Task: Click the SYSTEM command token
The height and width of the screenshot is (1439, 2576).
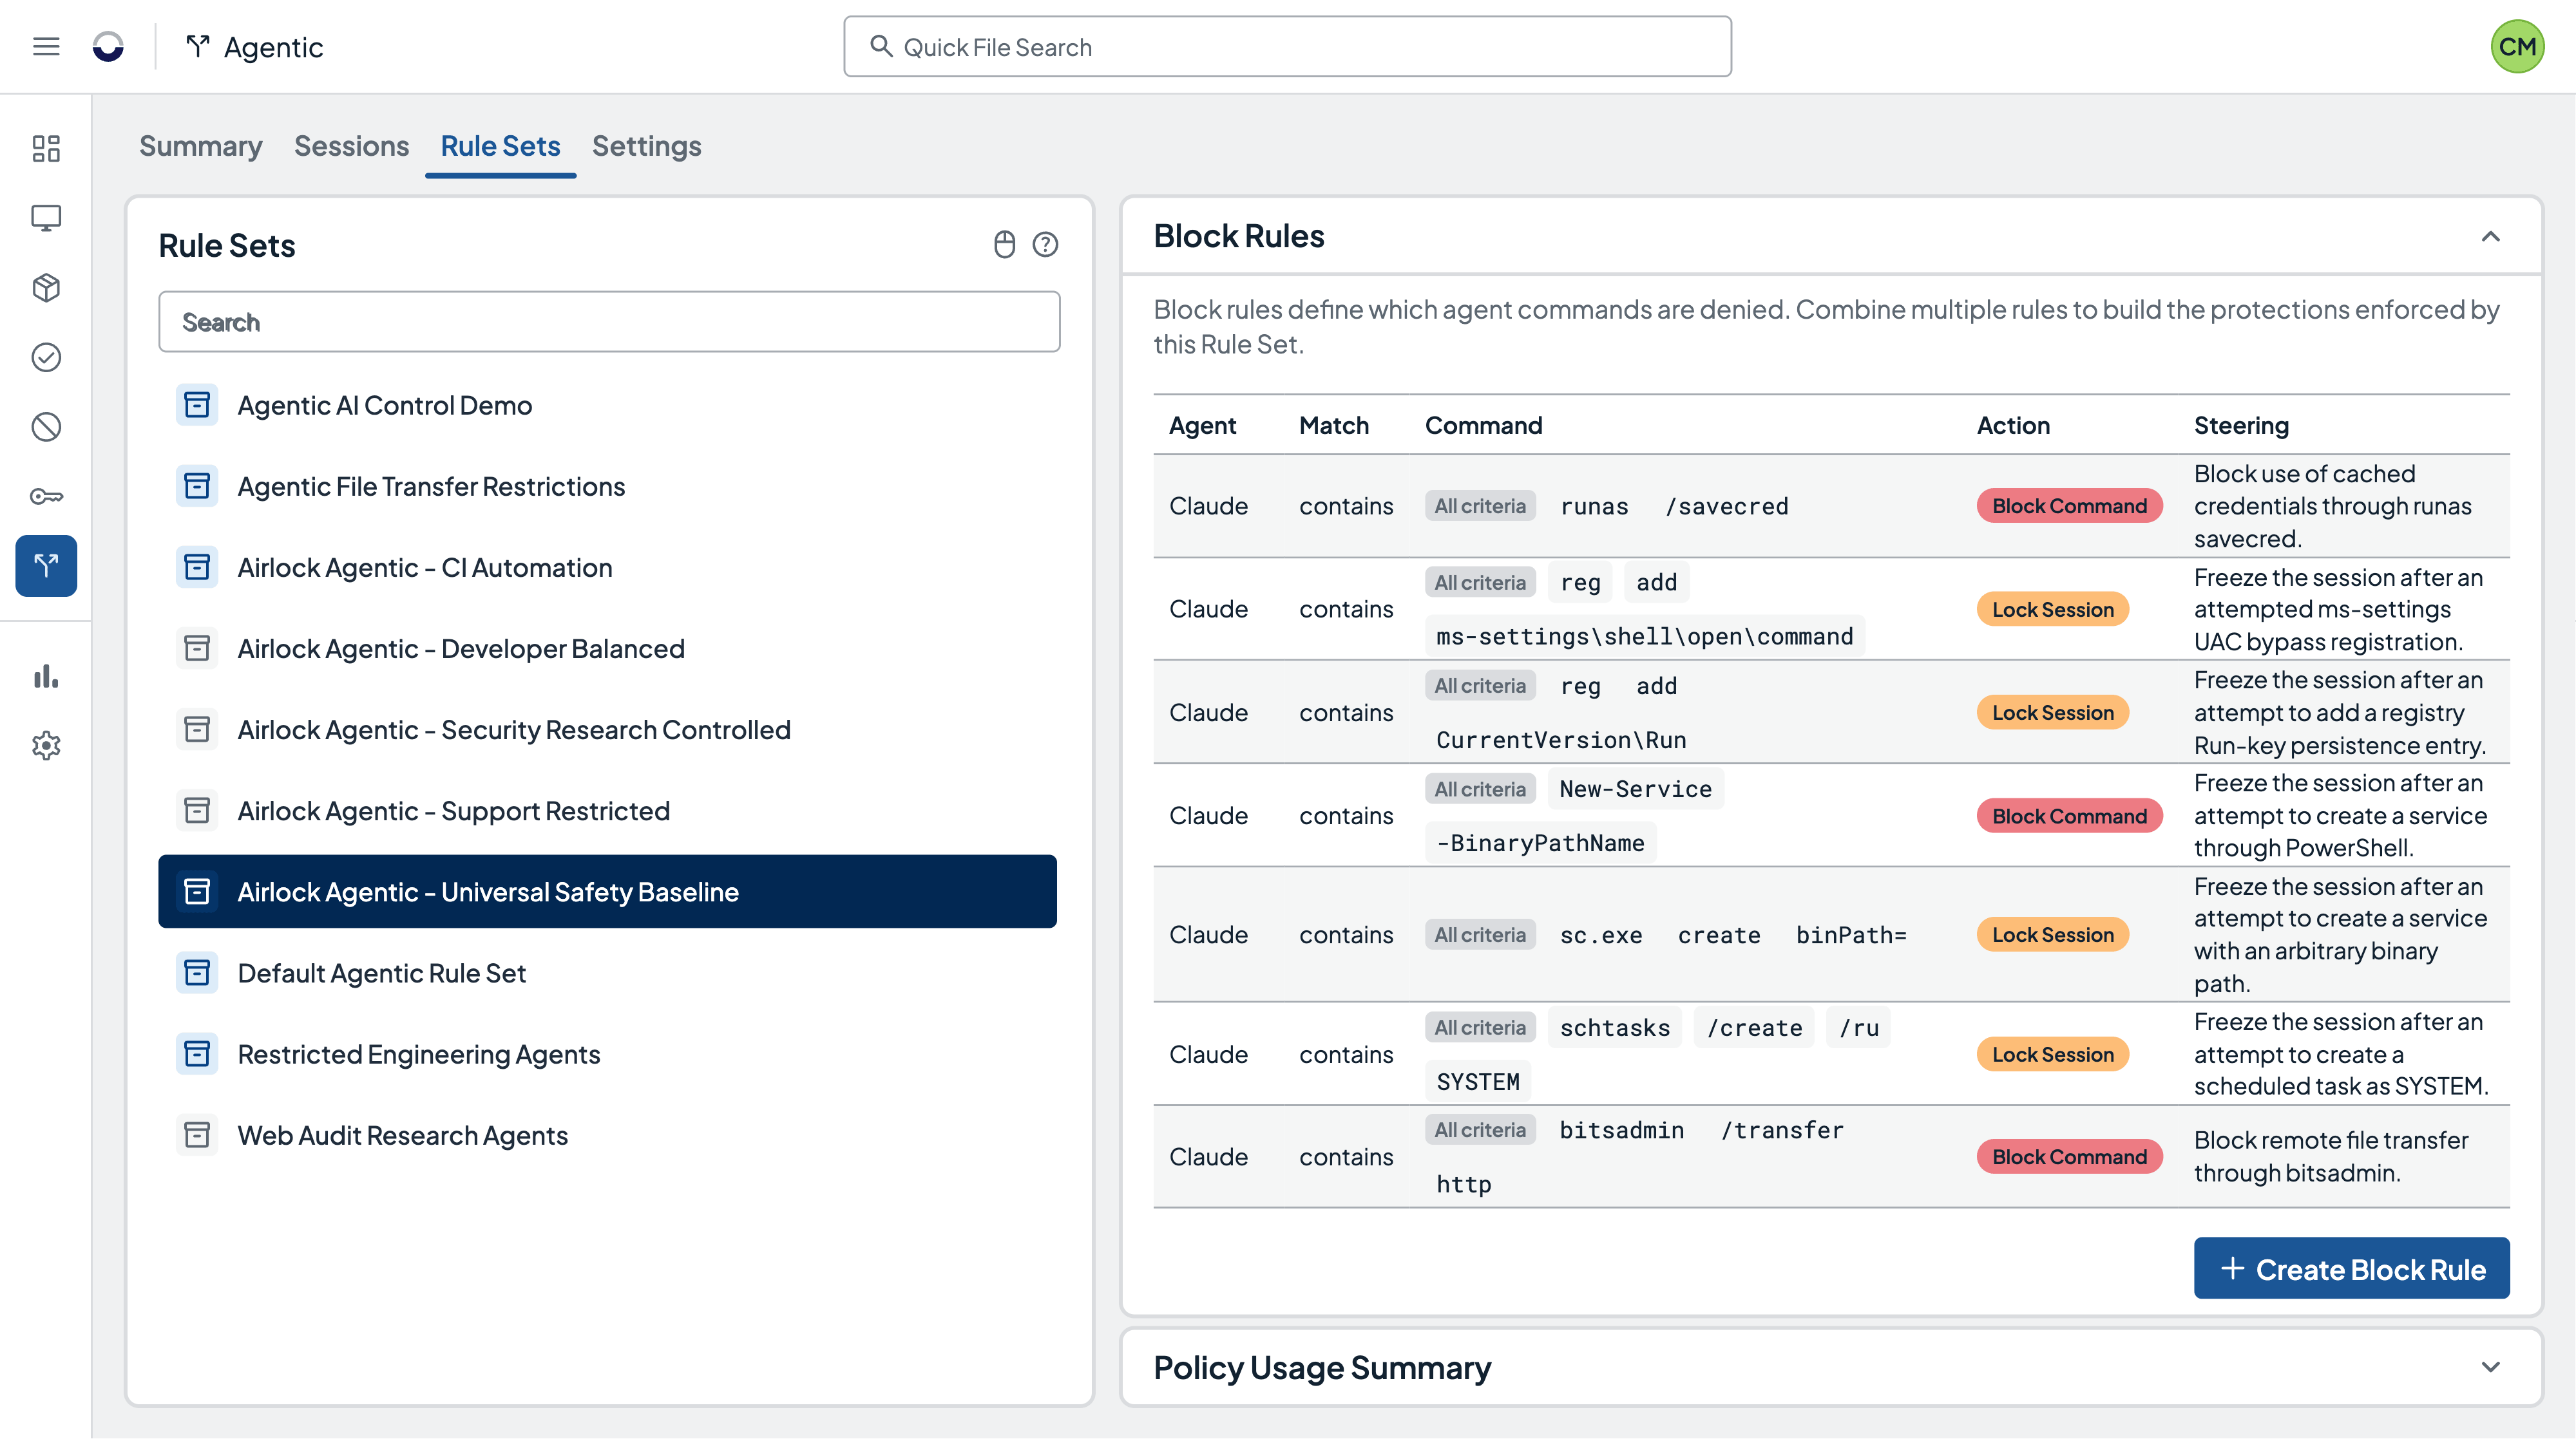Action: coord(1477,1081)
